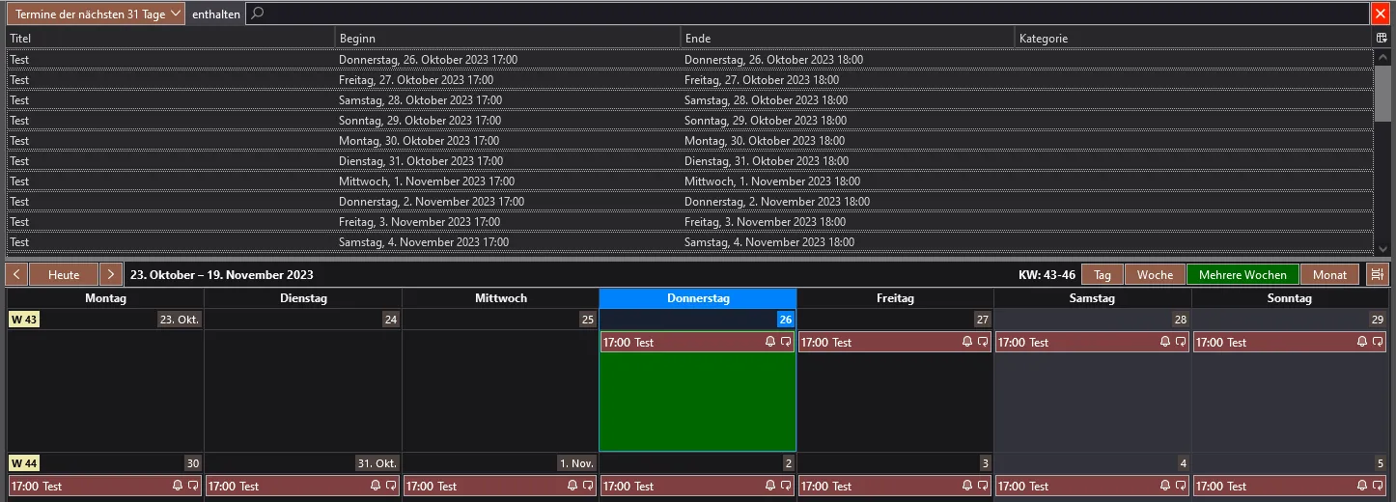Screen dimensions: 1396x502
Task: Sort the list by the Beginn column
Action: pyautogui.click(x=508, y=38)
